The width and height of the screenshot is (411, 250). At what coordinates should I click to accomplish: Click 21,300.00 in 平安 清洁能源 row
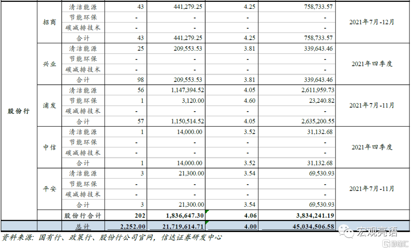pos(191,174)
